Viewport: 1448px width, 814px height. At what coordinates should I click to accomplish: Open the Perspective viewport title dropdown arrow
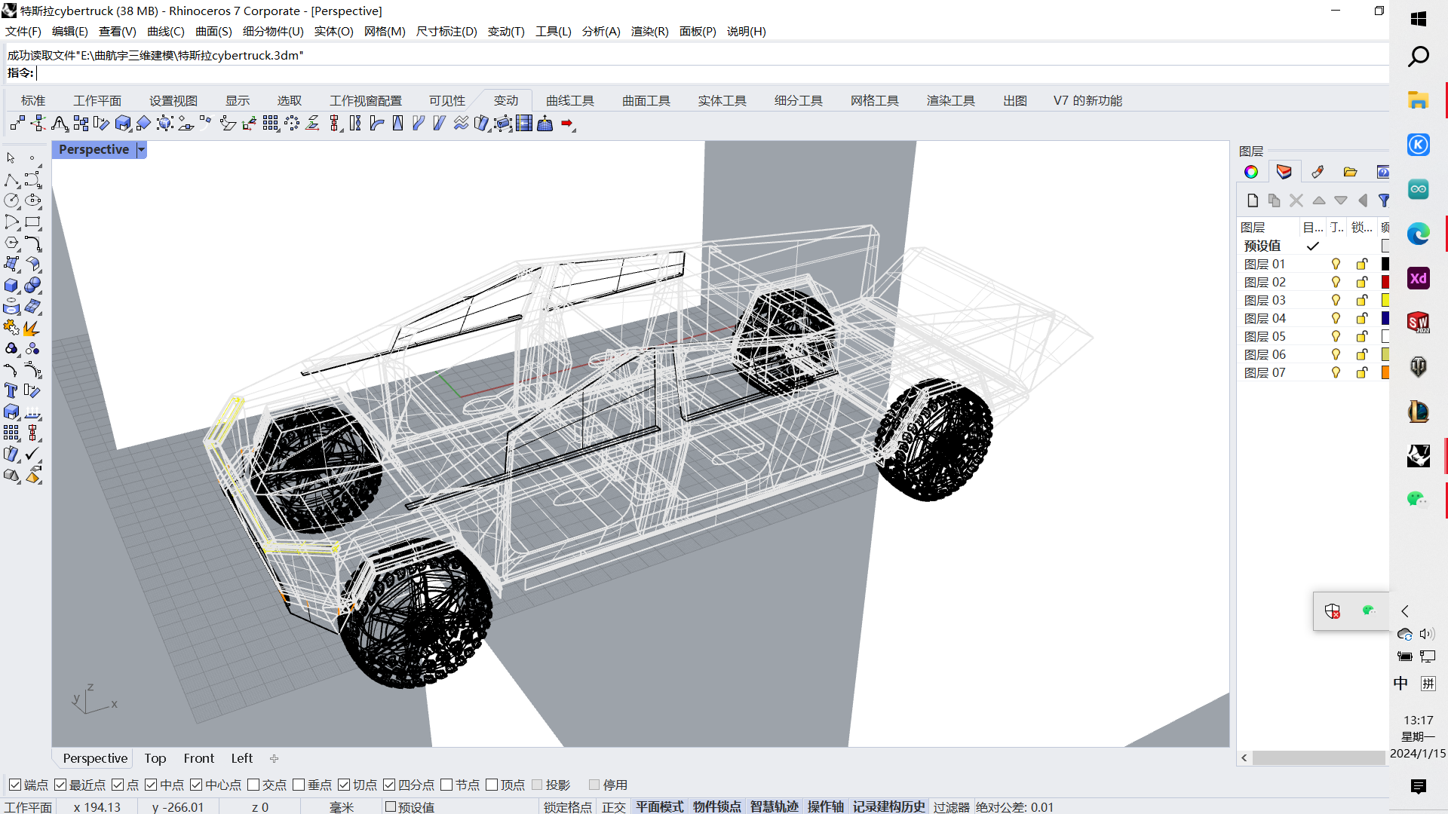click(x=141, y=150)
